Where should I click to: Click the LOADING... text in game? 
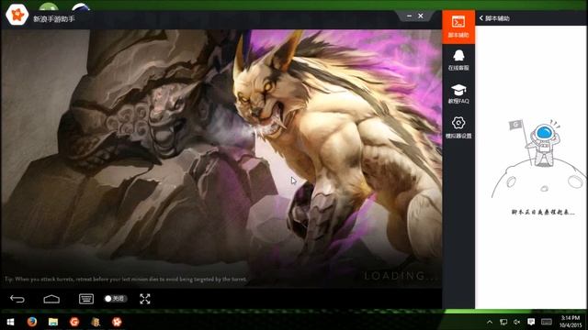pos(401,276)
